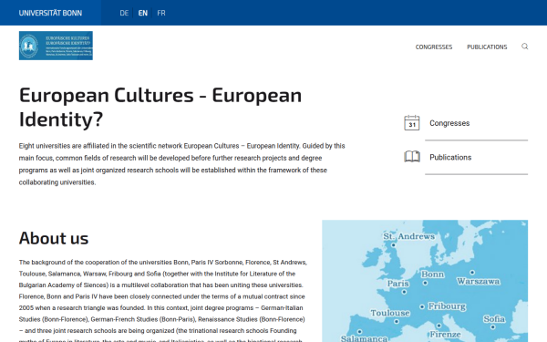Click the open book icon beside Publications
Viewport: 547px width, 342px height.
412,157
